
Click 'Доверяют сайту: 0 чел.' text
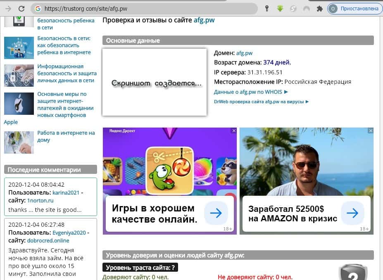(136, 277)
